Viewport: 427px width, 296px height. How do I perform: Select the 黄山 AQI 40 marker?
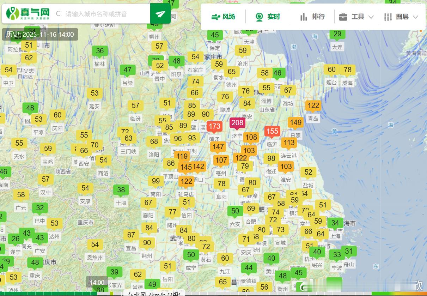(271, 259)
